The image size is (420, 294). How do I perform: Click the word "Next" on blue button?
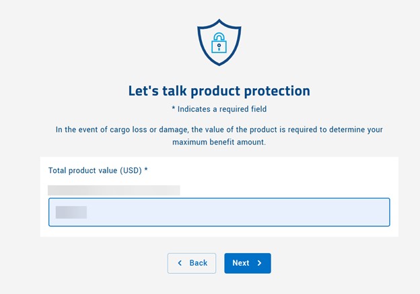(x=241, y=263)
